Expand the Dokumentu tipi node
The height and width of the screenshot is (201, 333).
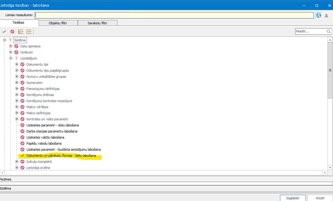(x=17, y=64)
